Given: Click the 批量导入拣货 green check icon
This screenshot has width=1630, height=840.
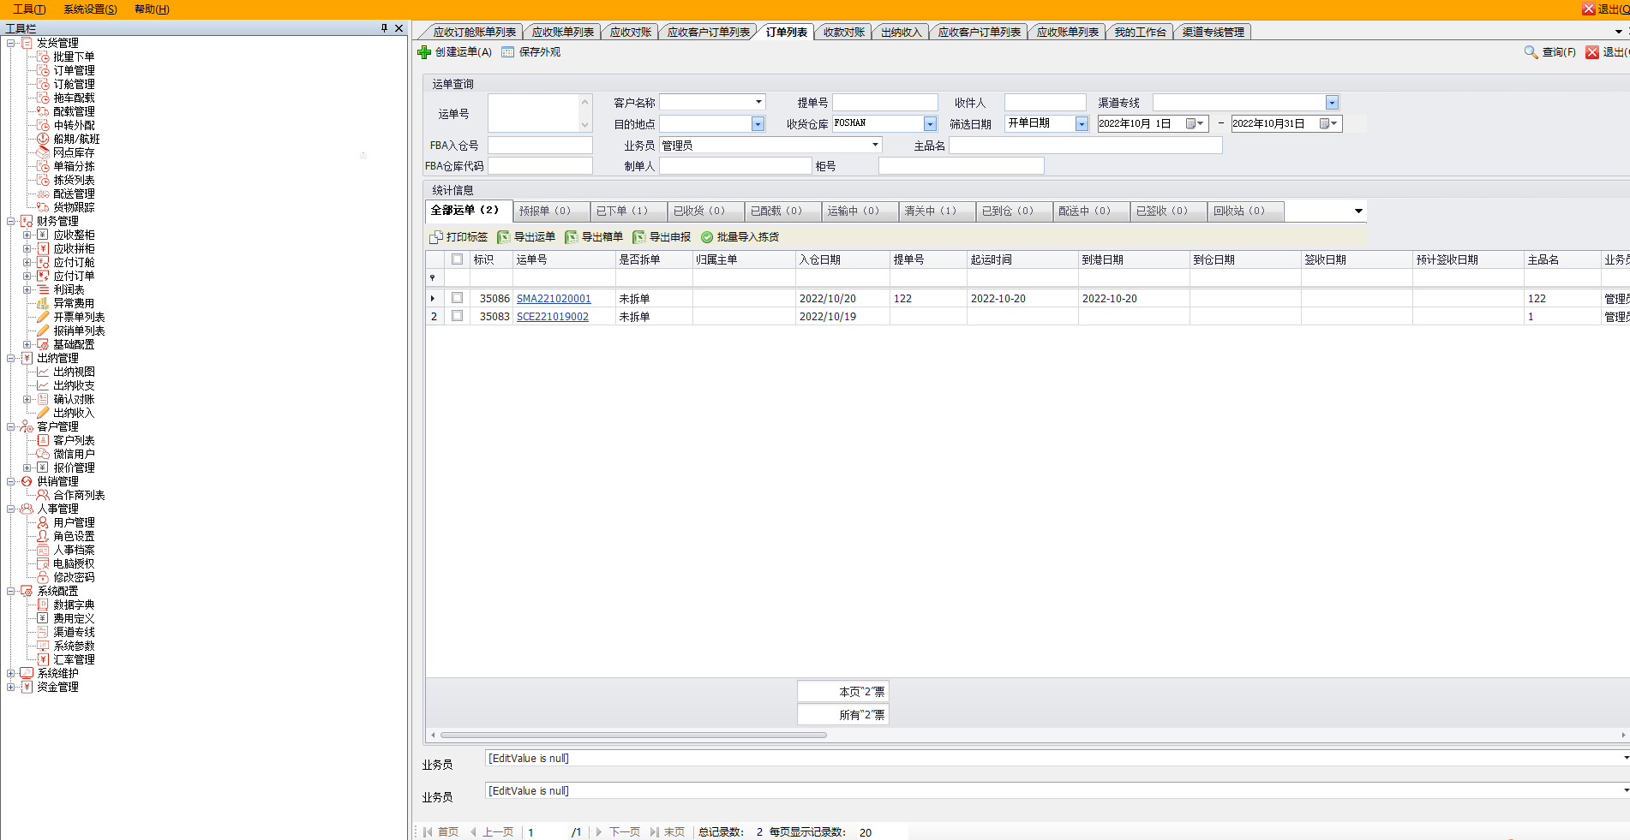Looking at the screenshot, I should (707, 237).
